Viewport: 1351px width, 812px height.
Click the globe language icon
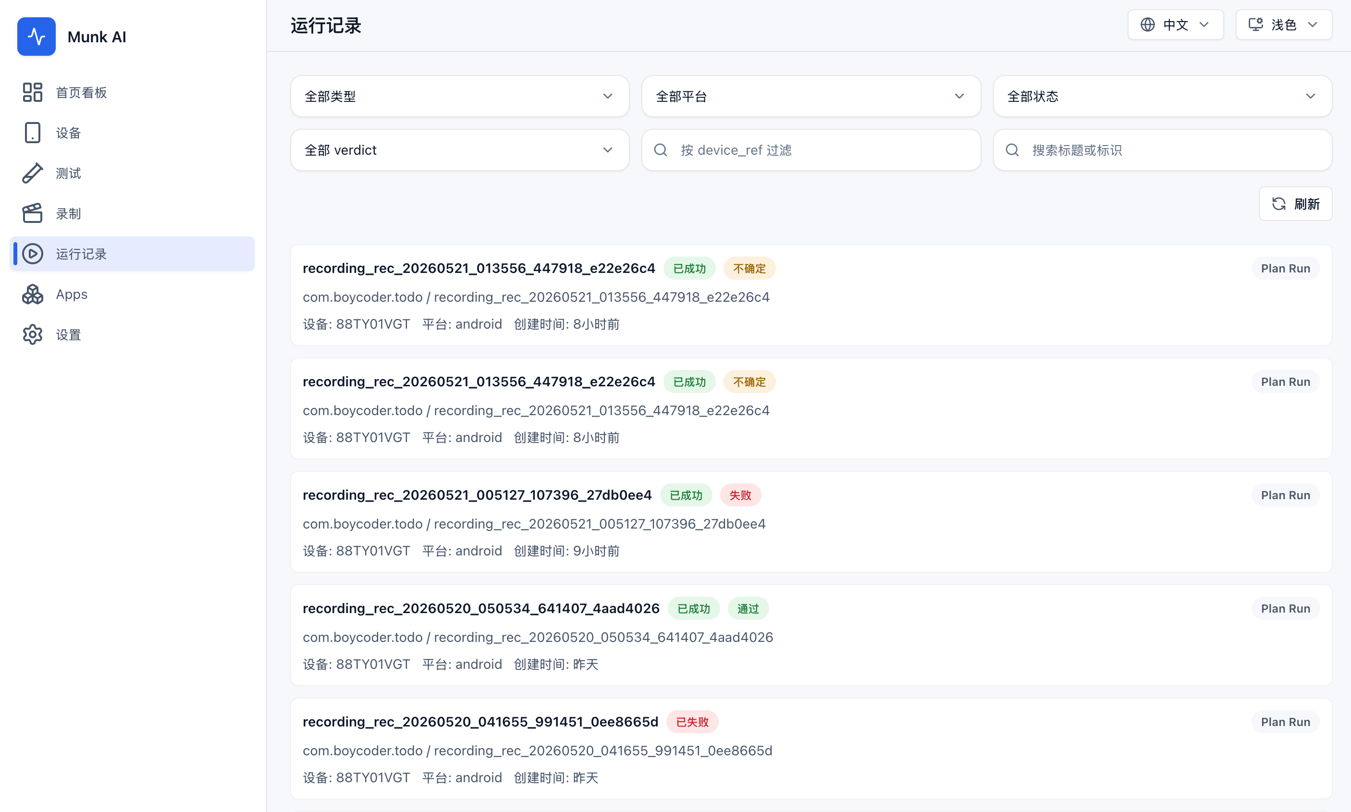tap(1147, 25)
